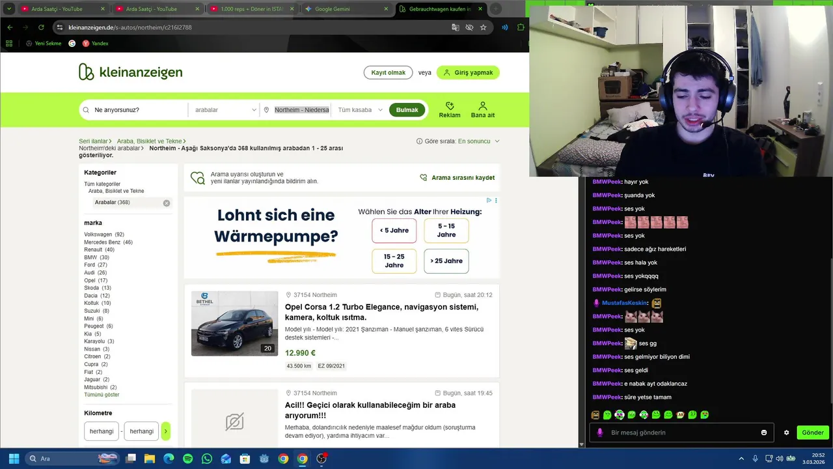The height and width of the screenshot is (469, 833).
Task: Open Microsoft Edge from the taskbar
Action: (169, 459)
